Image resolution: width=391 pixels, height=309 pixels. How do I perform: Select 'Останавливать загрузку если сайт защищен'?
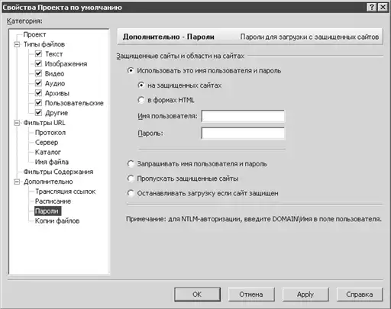131,193
